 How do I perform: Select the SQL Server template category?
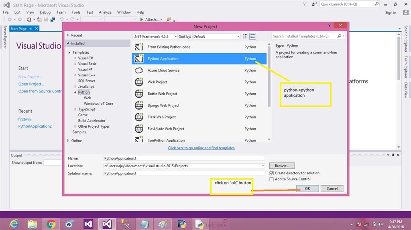pyautogui.click(x=87, y=81)
